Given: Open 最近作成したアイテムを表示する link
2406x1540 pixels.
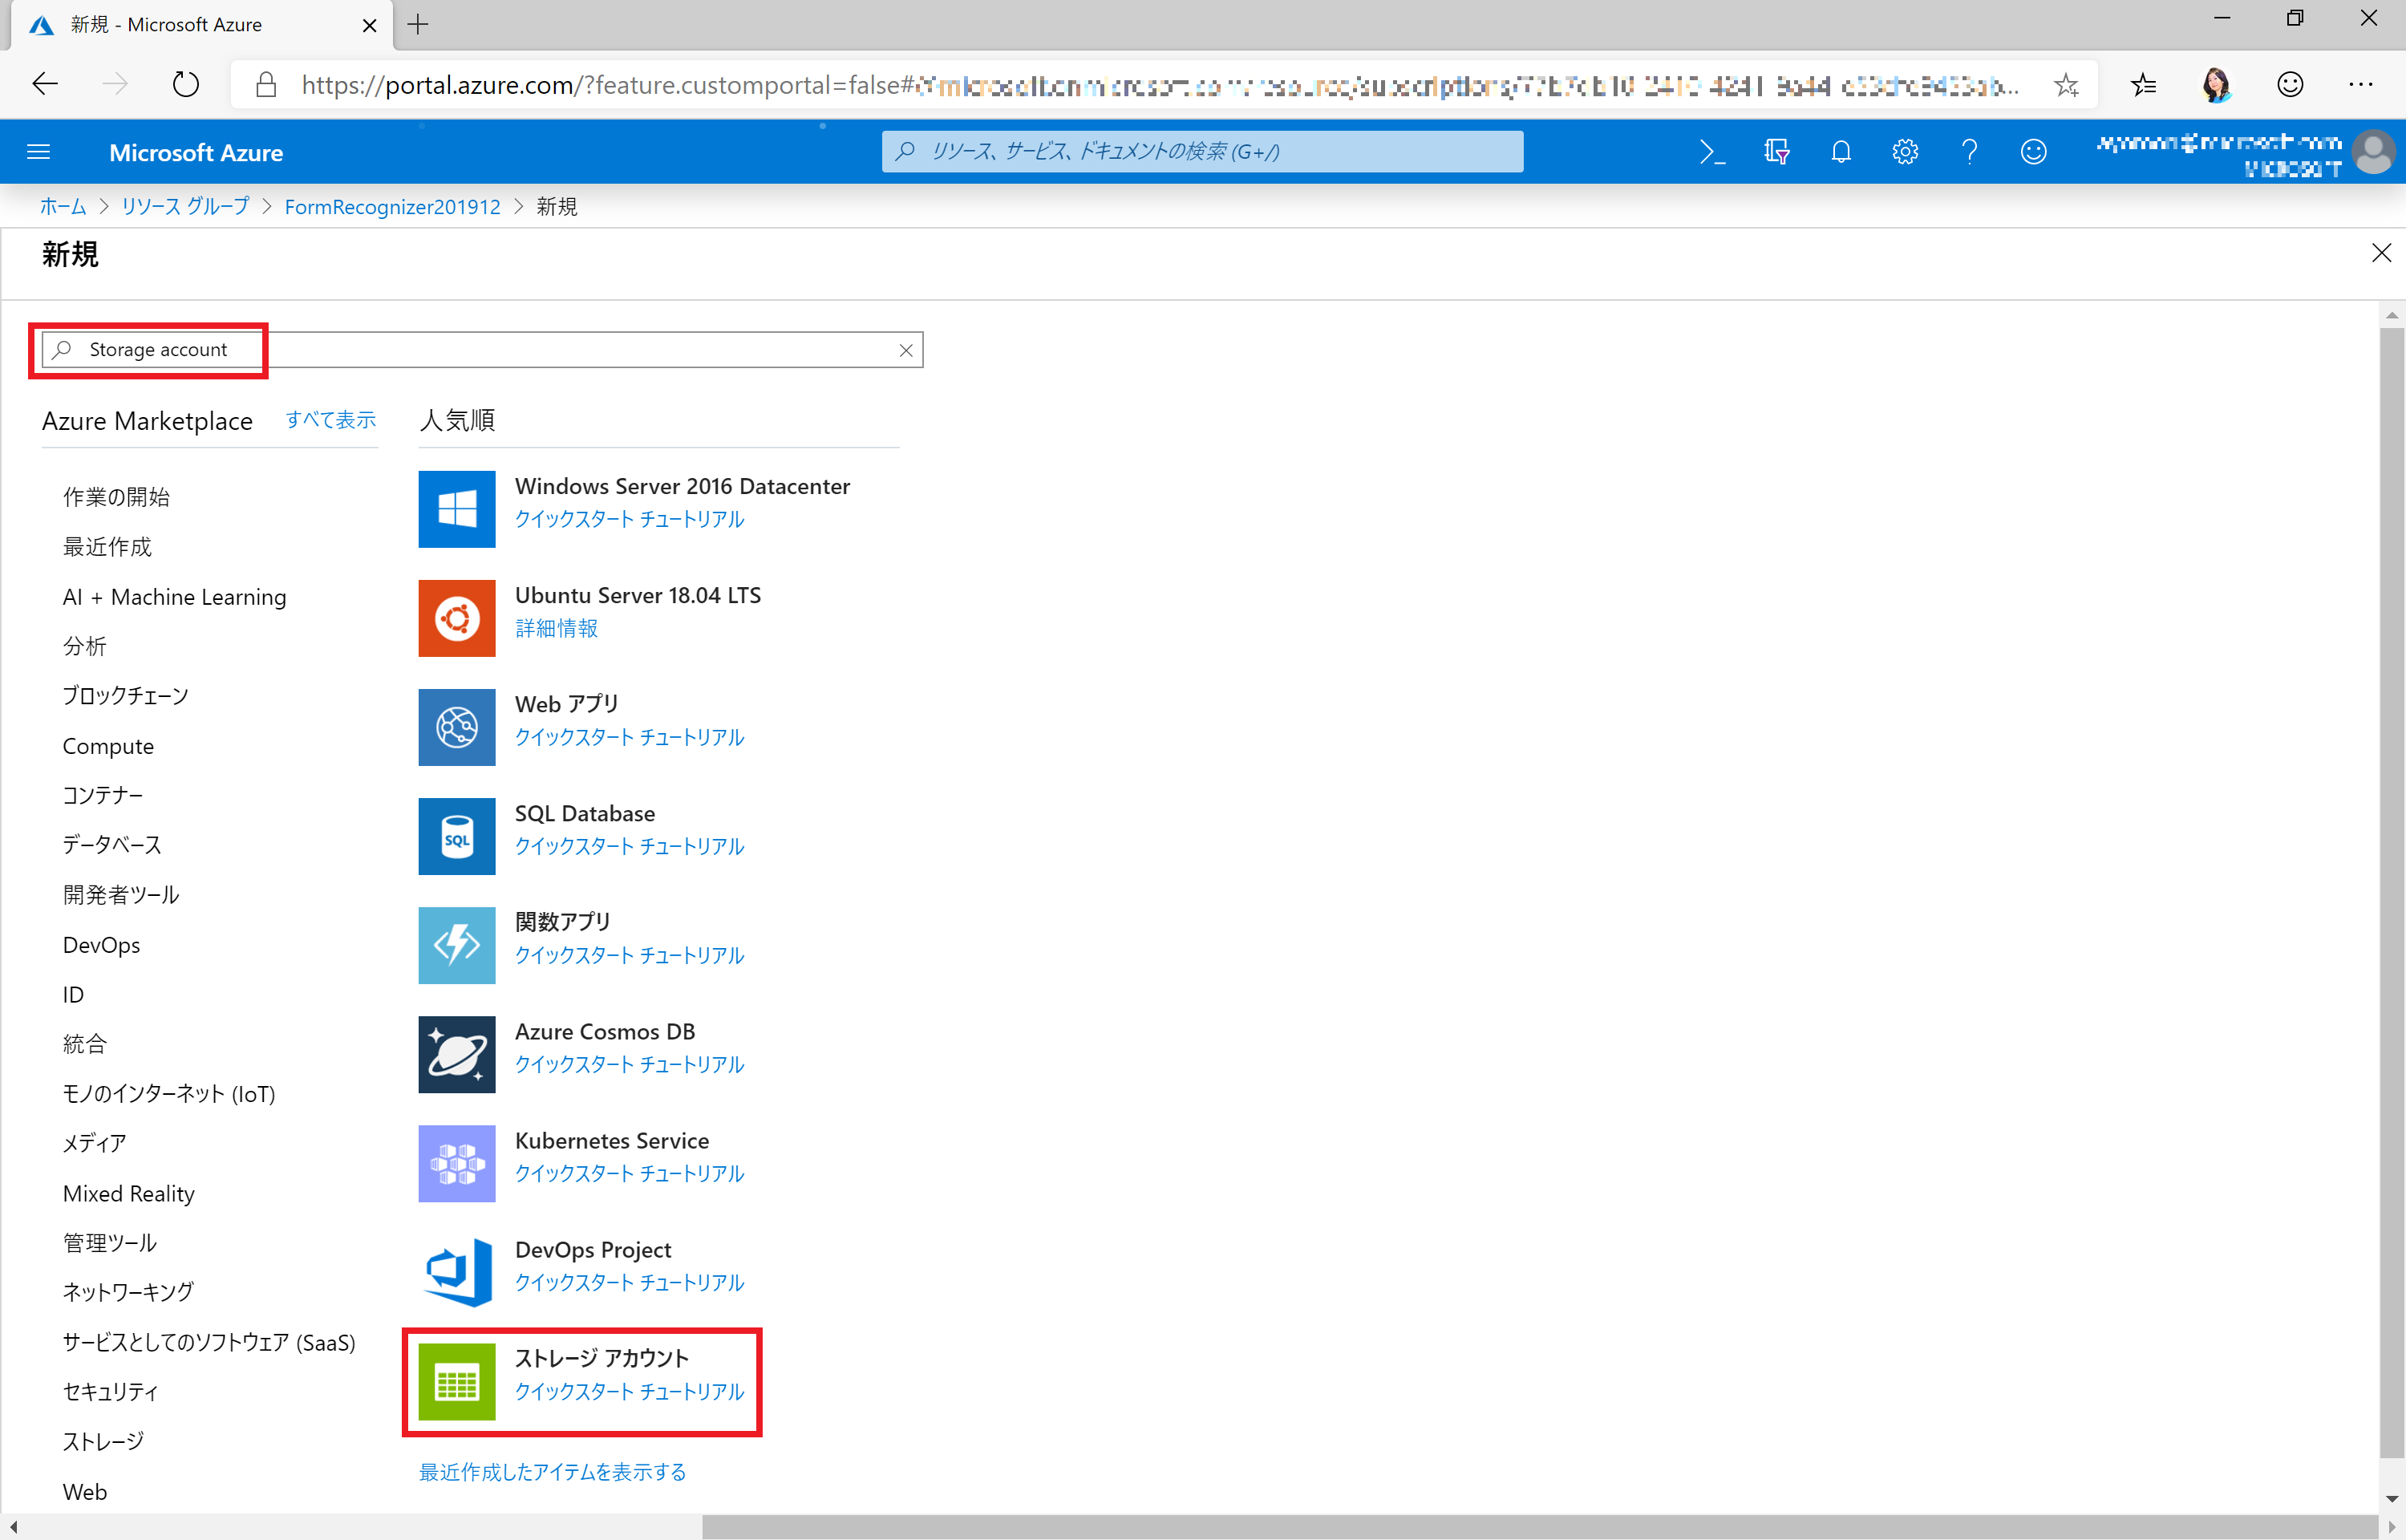Looking at the screenshot, I should [x=552, y=1472].
